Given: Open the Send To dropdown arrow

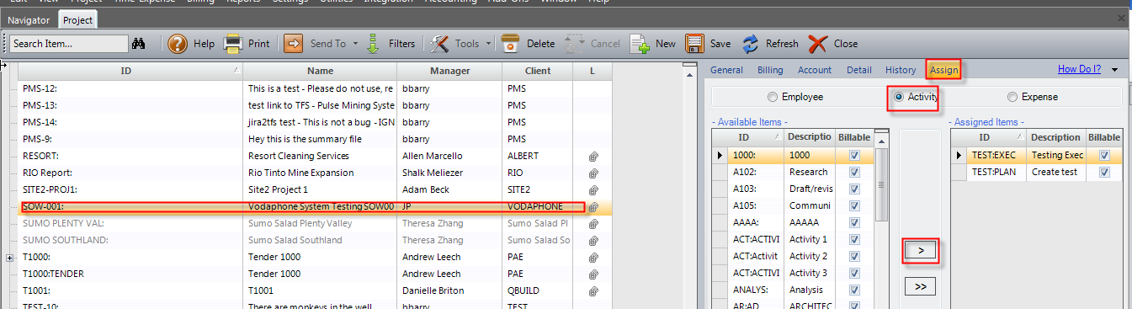Looking at the screenshot, I should (x=355, y=44).
